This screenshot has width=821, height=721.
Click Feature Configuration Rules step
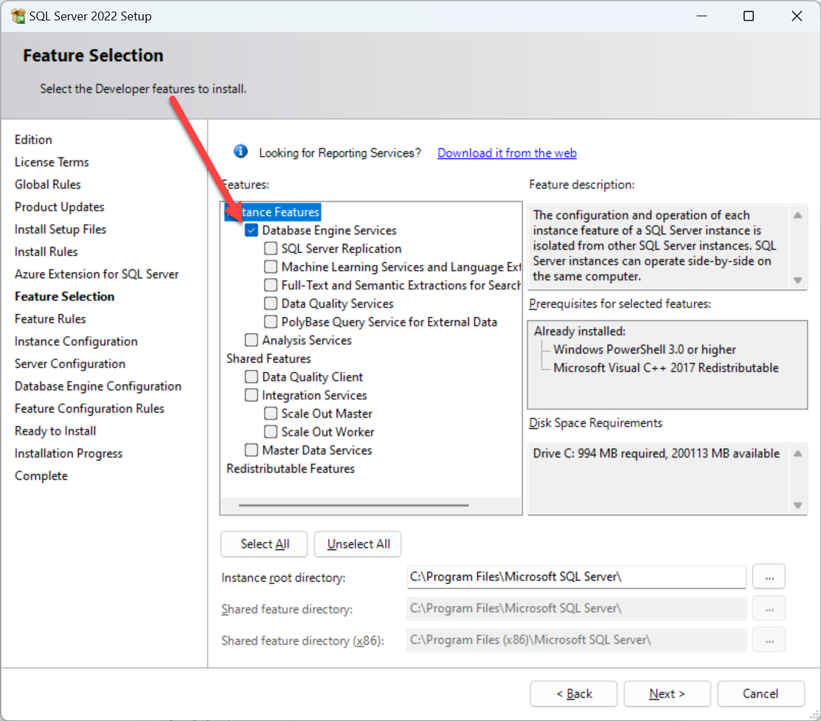90,408
